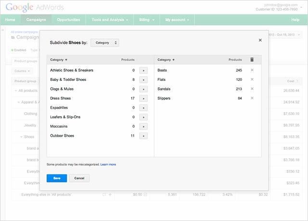Select Moccasins category text
This screenshot has width=308, height=221.
click(x=59, y=126)
